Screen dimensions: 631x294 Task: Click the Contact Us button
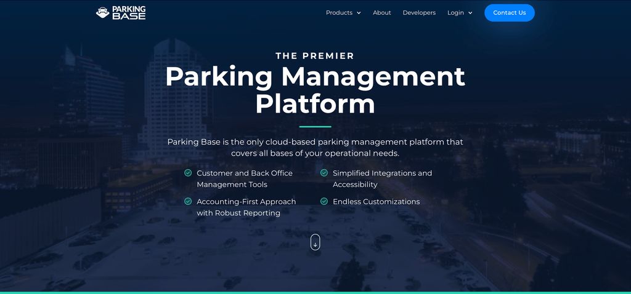click(x=510, y=13)
